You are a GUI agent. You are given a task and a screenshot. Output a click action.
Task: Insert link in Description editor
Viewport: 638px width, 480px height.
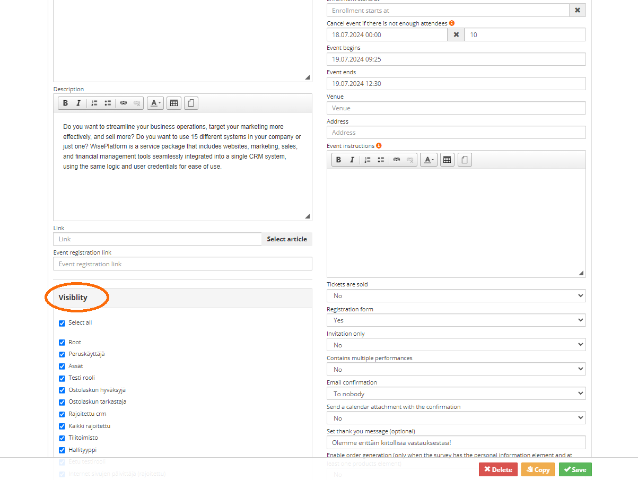[124, 103]
